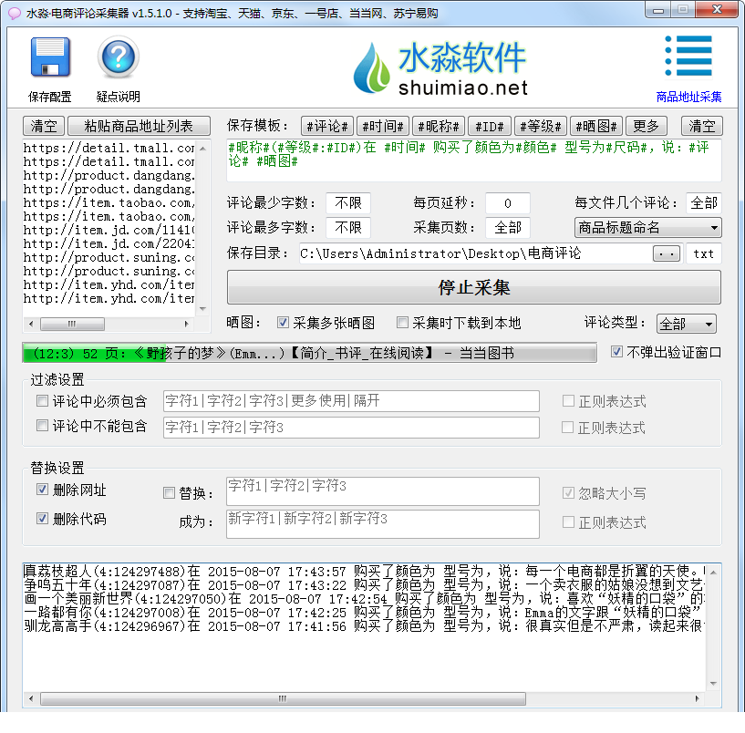Toggle 忽略大小写 checkbox
The width and height of the screenshot is (745, 733).
568,492
